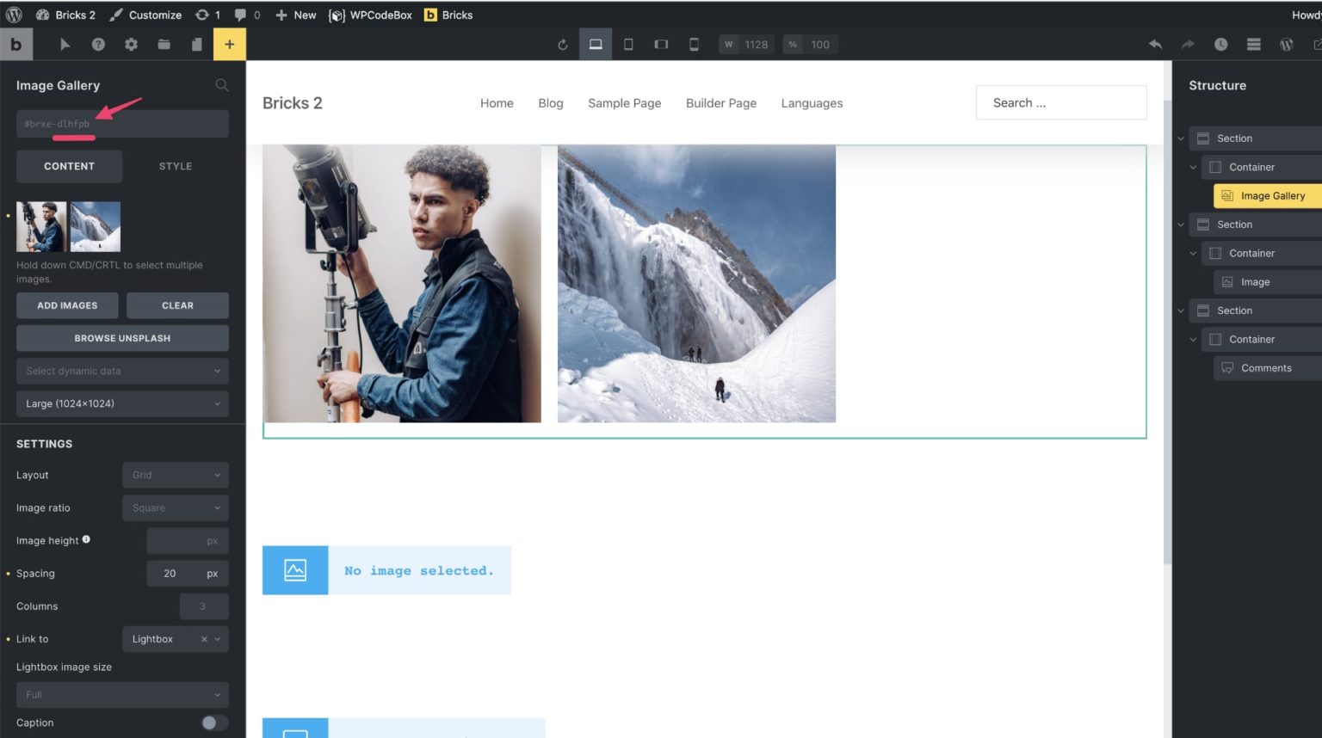The image size is (1322, 738).
Task: Switch to mobile preview icon
Action: point(694,44)
